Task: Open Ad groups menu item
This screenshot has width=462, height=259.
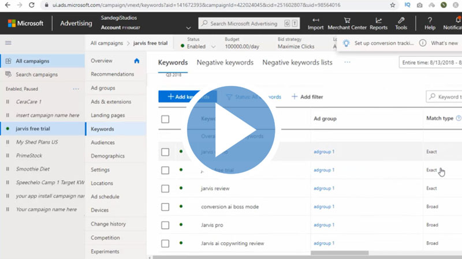Action: tap(103, 88)
